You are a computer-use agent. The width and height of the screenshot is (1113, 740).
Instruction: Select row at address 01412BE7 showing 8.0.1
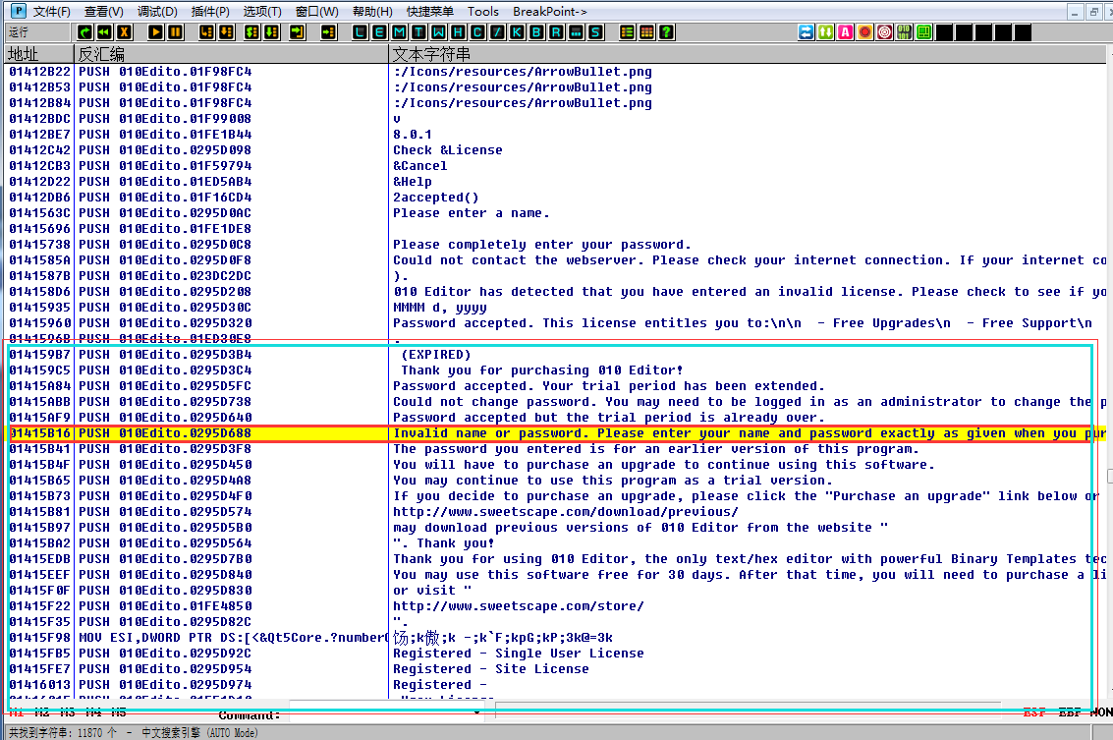tap(556, 135)
